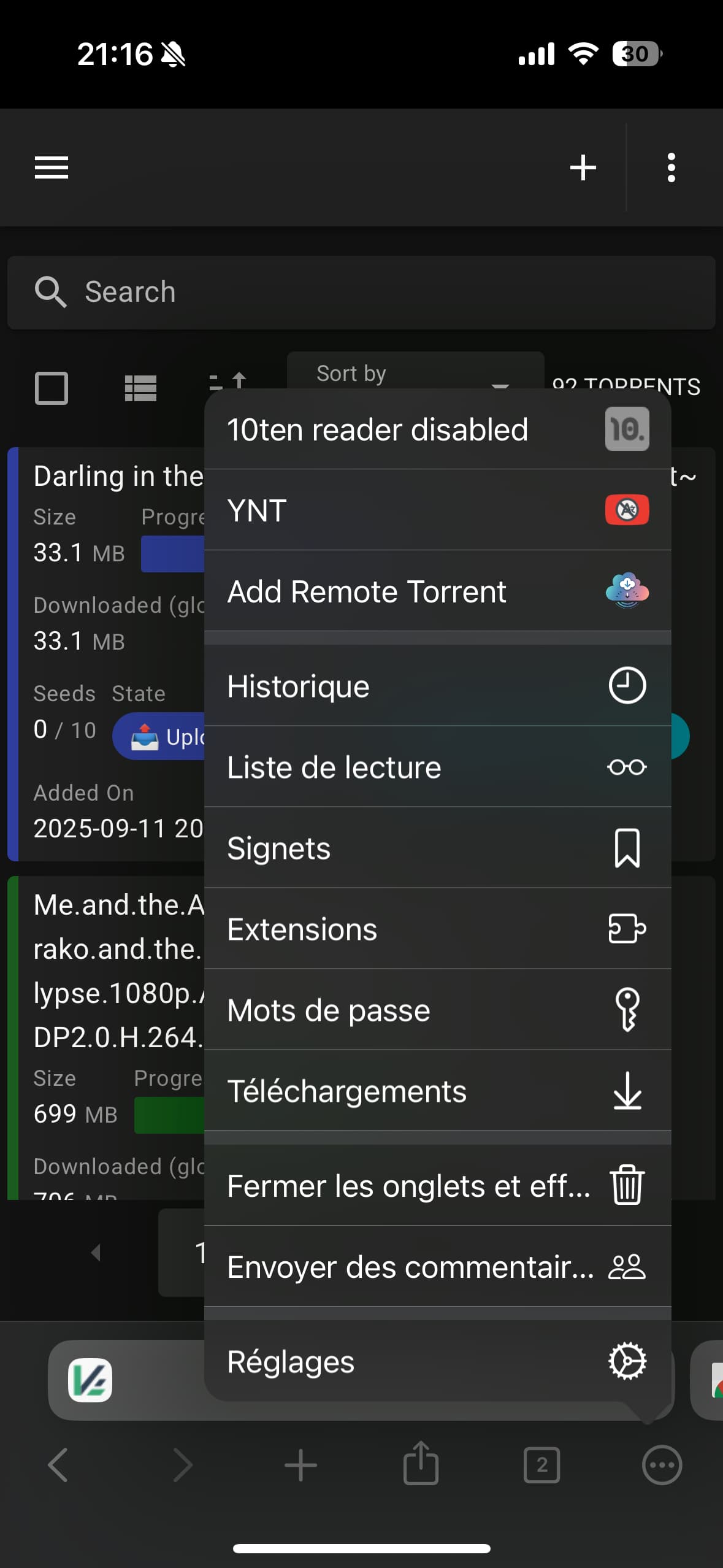Toggle the YNT extension
The height and width of the screenshot is (1568, 723).
coord(437,510)
